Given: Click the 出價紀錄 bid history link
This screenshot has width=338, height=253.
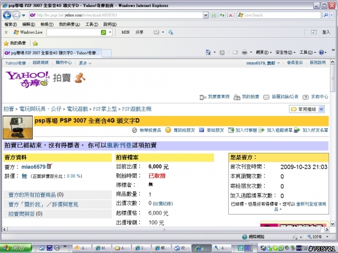Looking at the screenshot, I should 163,203.
